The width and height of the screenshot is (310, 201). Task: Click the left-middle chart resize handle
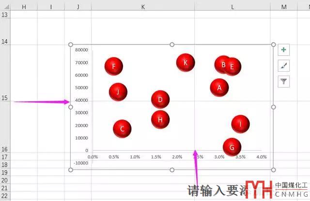[71, 107]
